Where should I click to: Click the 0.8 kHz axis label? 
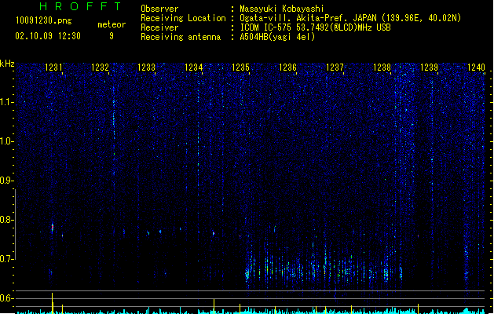click(x=6, y=220)
